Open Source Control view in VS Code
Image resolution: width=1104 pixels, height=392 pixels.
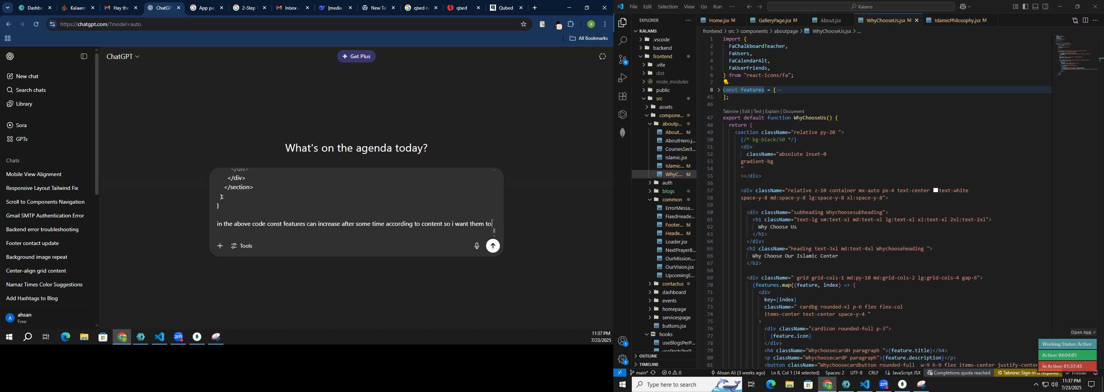623,59
